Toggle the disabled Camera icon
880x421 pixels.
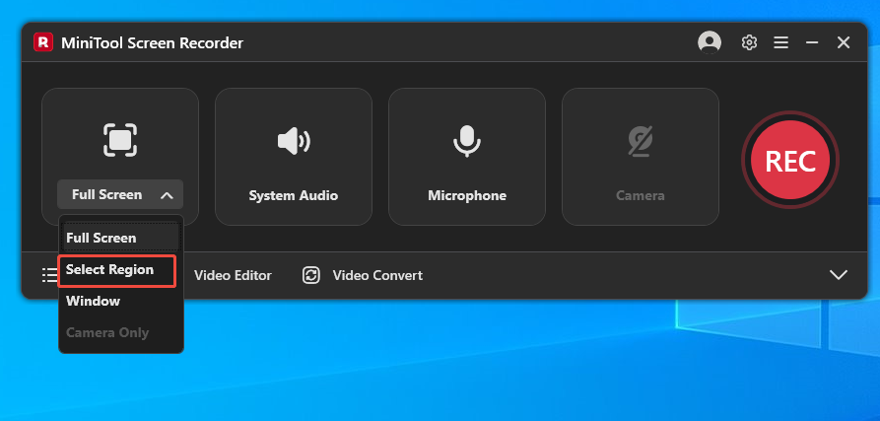641,140
